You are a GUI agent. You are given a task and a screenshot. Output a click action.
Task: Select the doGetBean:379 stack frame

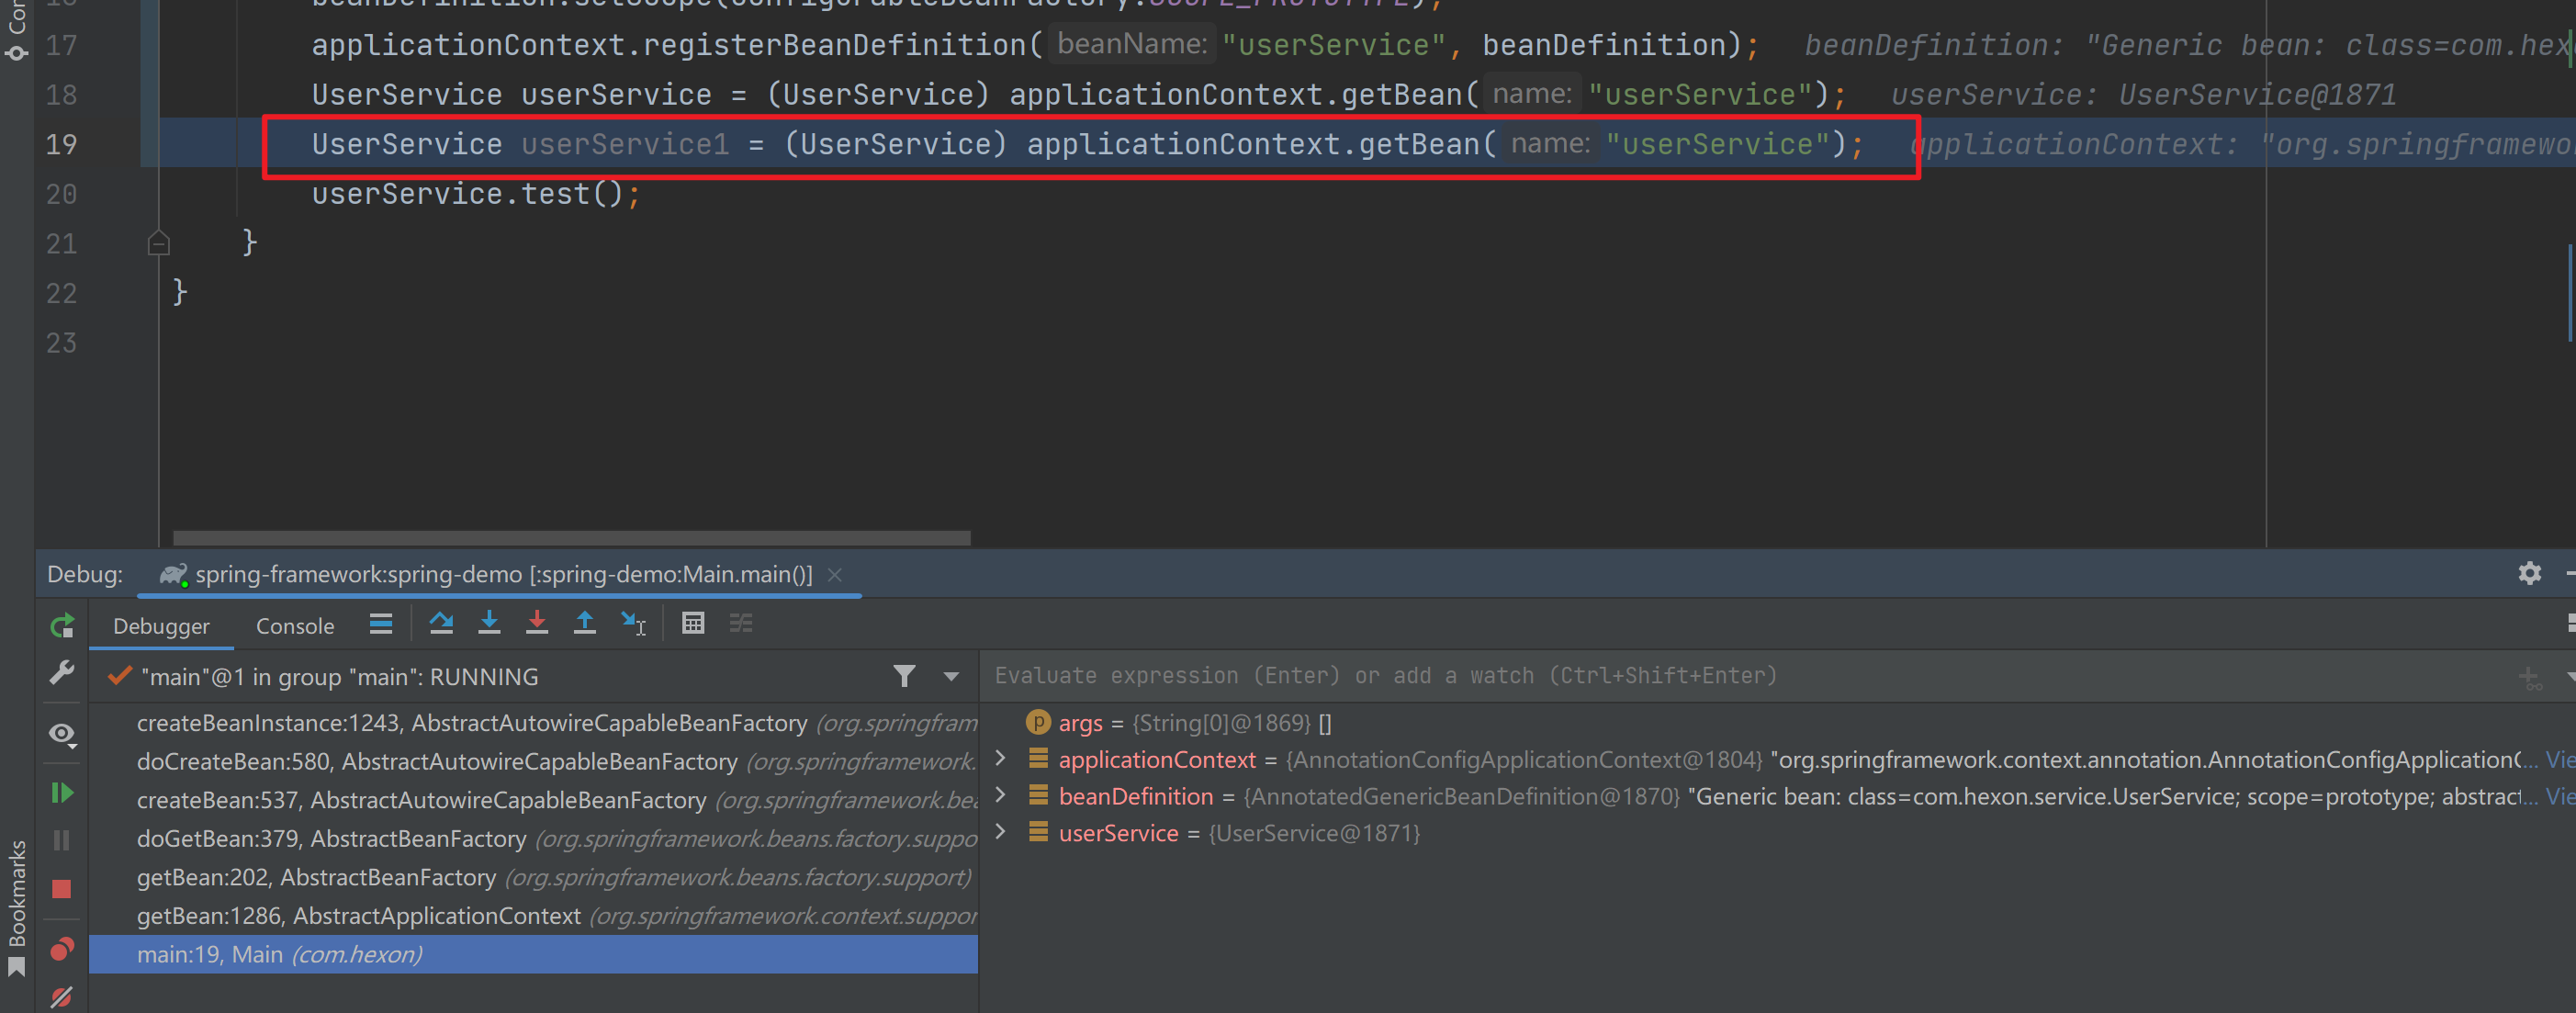[x=331, y=839]
